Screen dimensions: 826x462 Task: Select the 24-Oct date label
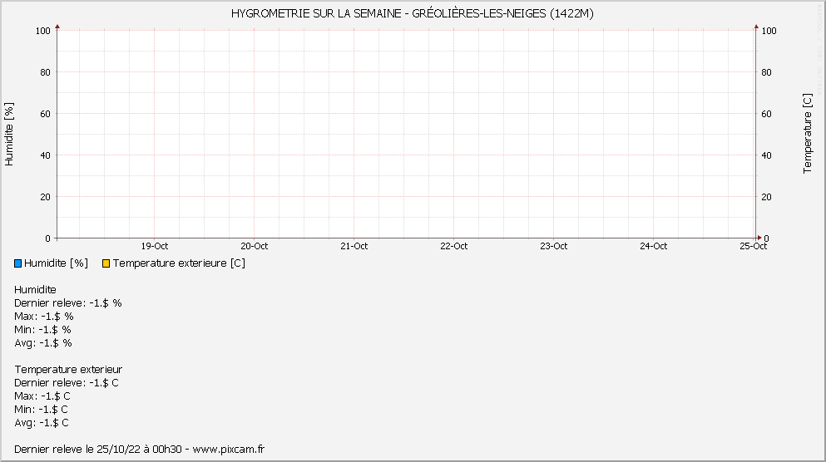(x=654, y=246)
